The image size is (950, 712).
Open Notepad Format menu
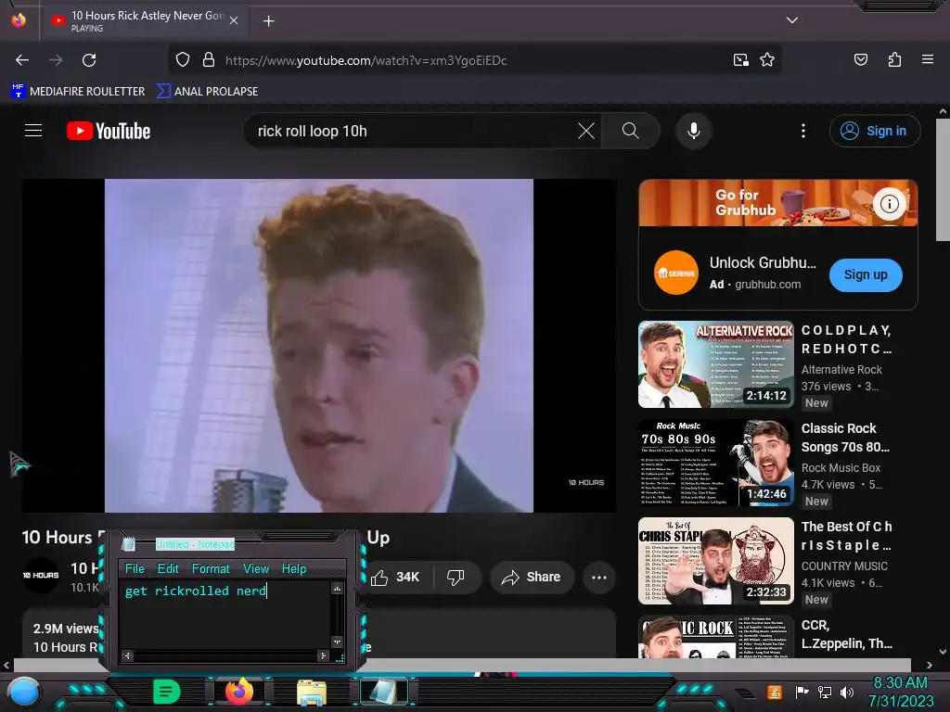click(211, 568)
